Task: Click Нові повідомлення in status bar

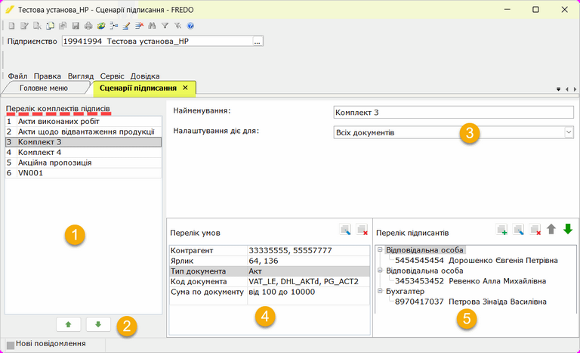Action: 51,344
